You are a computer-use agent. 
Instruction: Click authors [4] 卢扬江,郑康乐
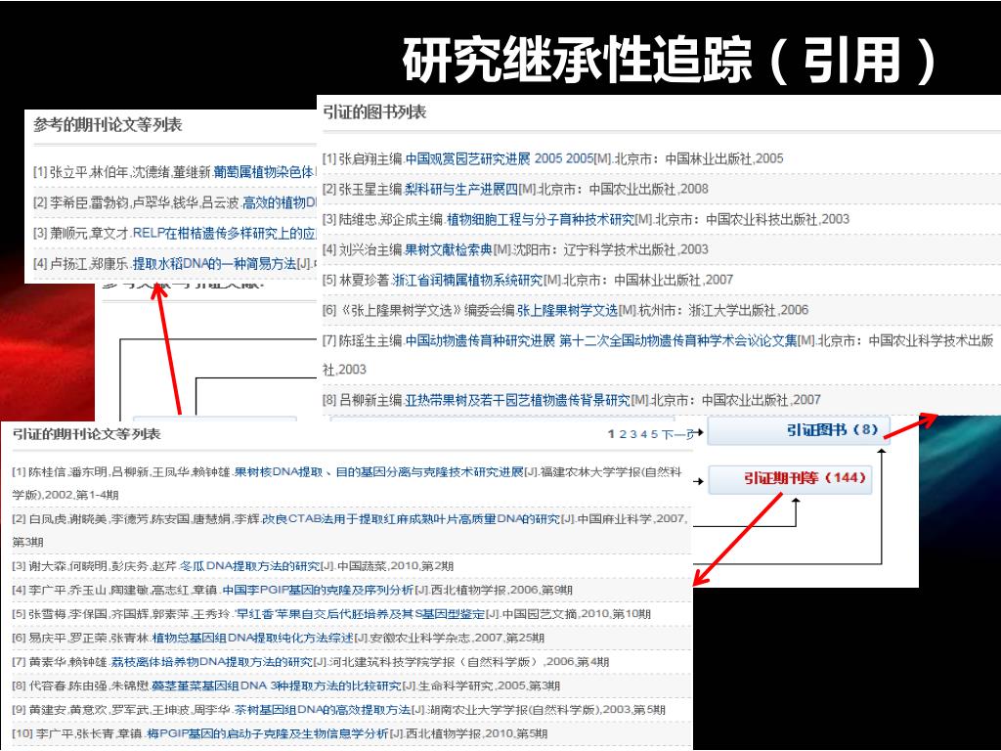(x=81, y=263)
